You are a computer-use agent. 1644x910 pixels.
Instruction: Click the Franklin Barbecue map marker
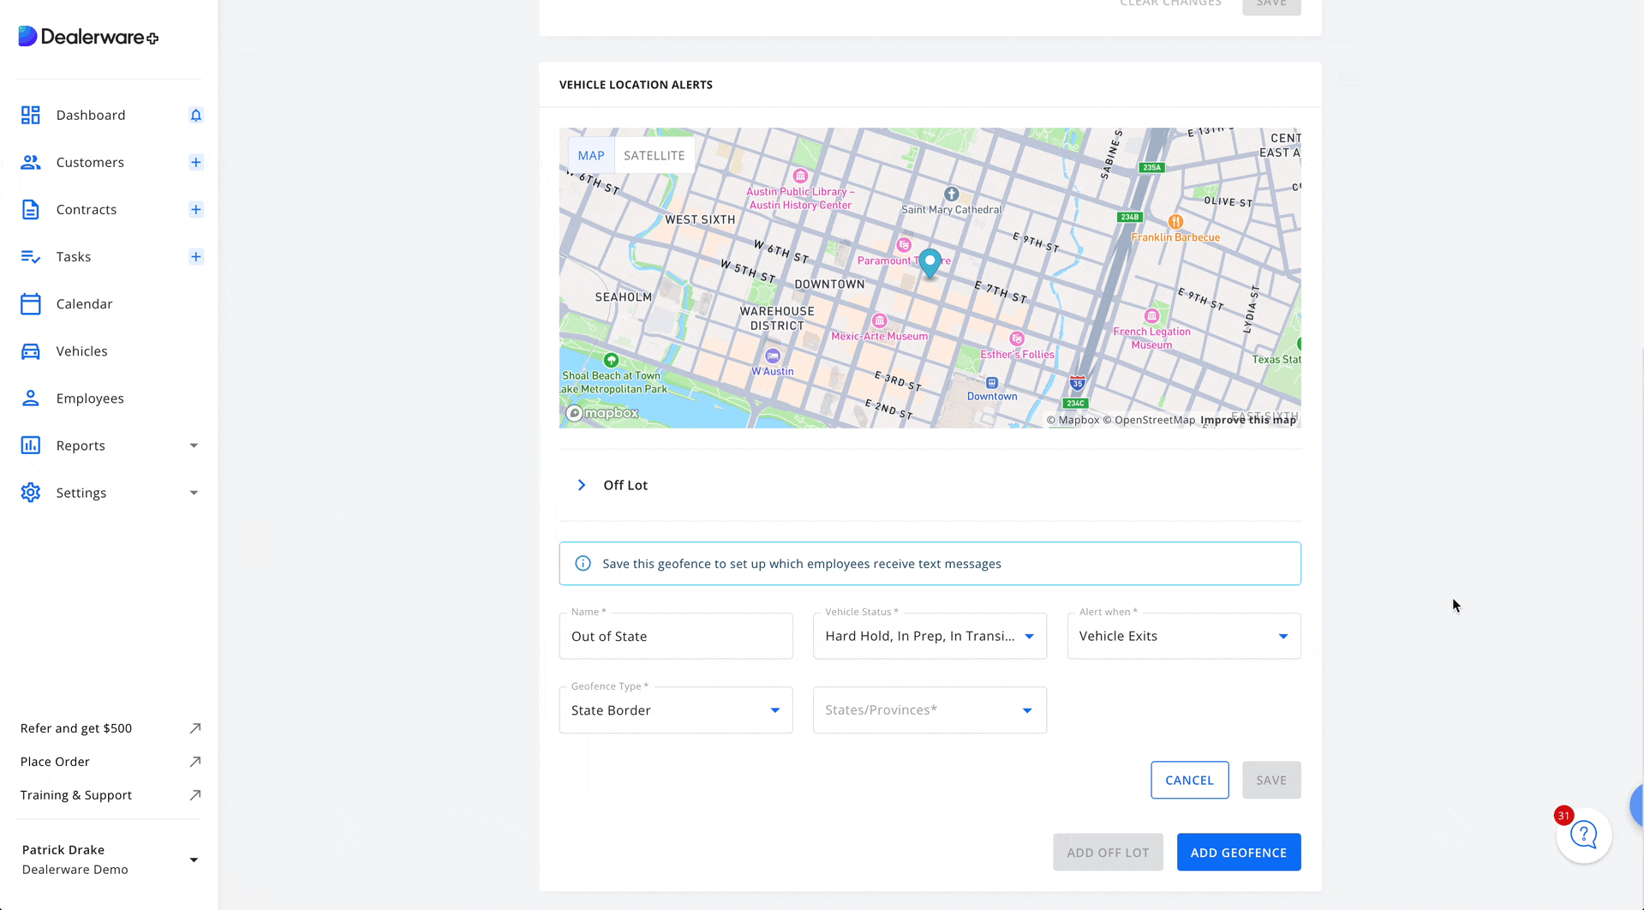click(1175, 221)
